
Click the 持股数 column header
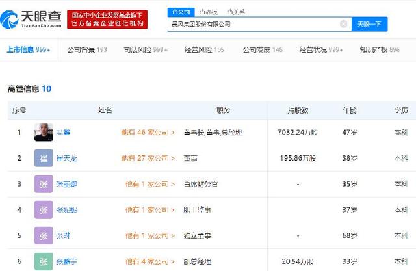[298, 110]
